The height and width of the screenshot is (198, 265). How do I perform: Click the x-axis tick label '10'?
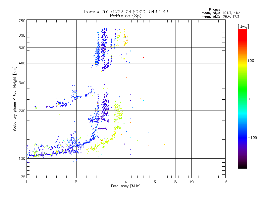[x=191, y=182]
